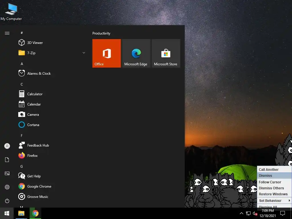
Task: Jump to the letter G header
Action: click(x=22, y=166)
